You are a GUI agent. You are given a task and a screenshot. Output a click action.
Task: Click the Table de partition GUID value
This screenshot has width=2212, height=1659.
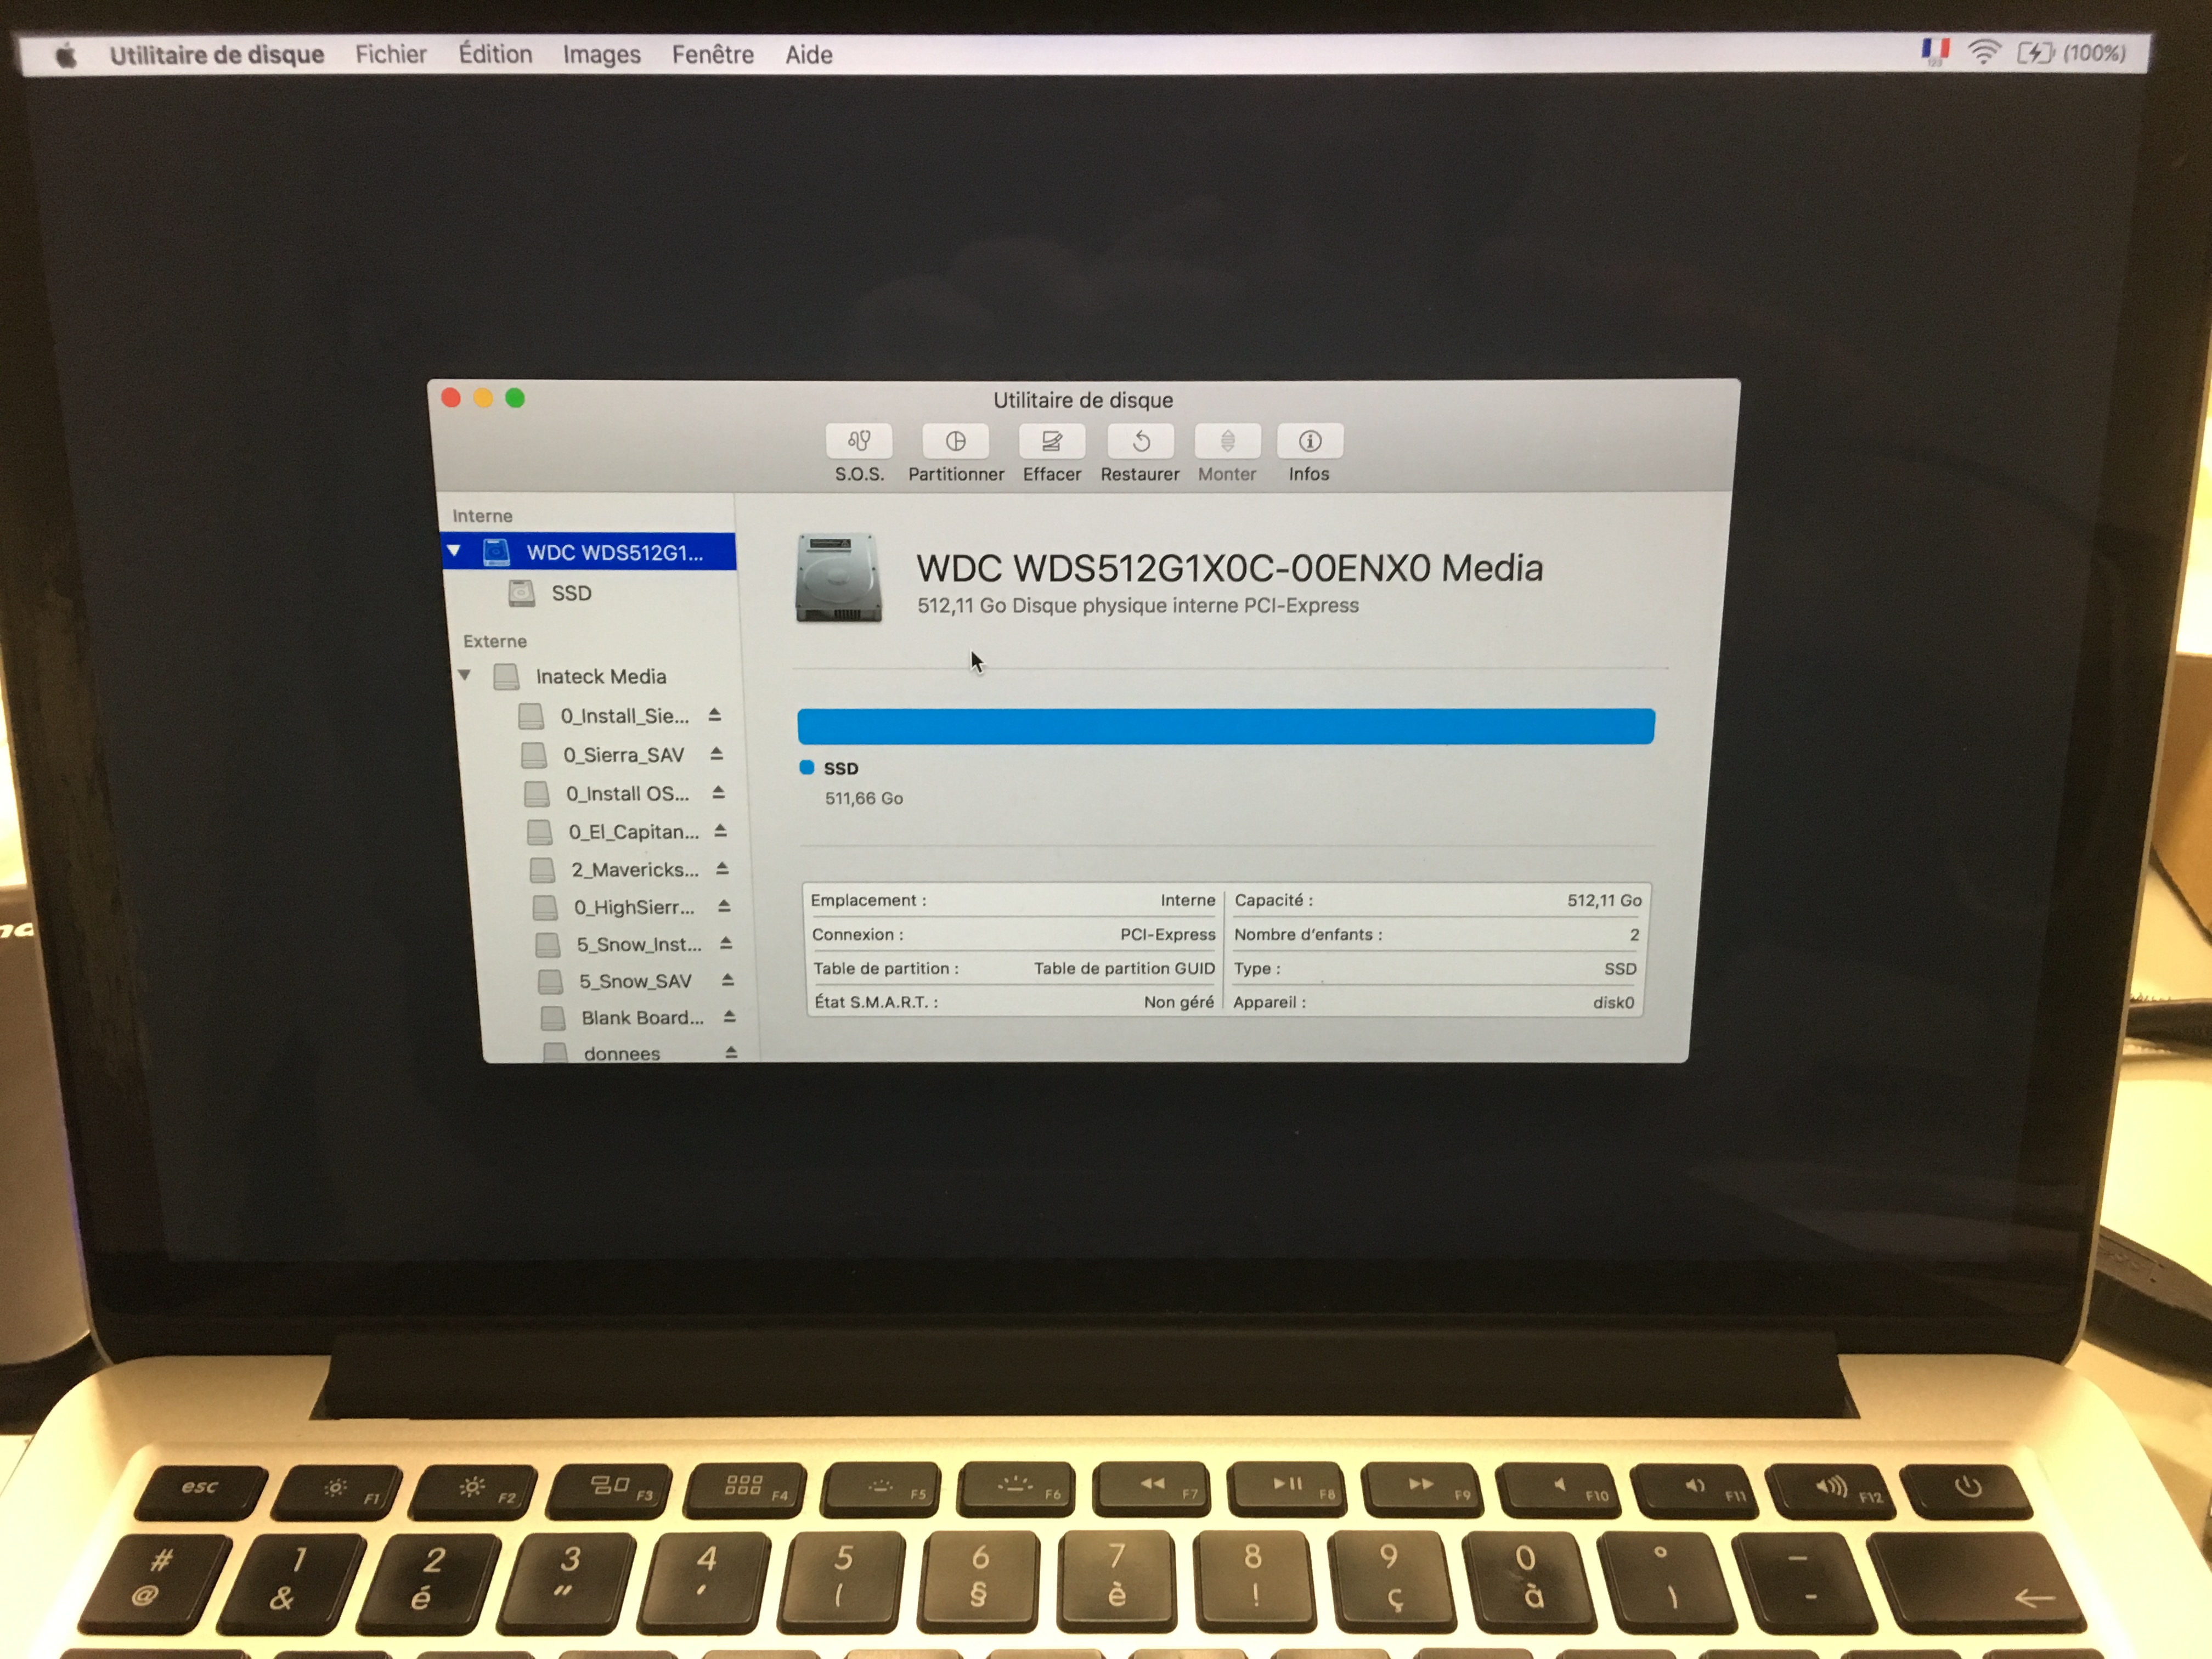click(1124, 968)
